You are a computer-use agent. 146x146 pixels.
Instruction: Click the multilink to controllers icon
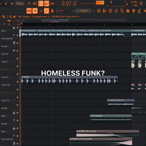(x=52, y=11)
